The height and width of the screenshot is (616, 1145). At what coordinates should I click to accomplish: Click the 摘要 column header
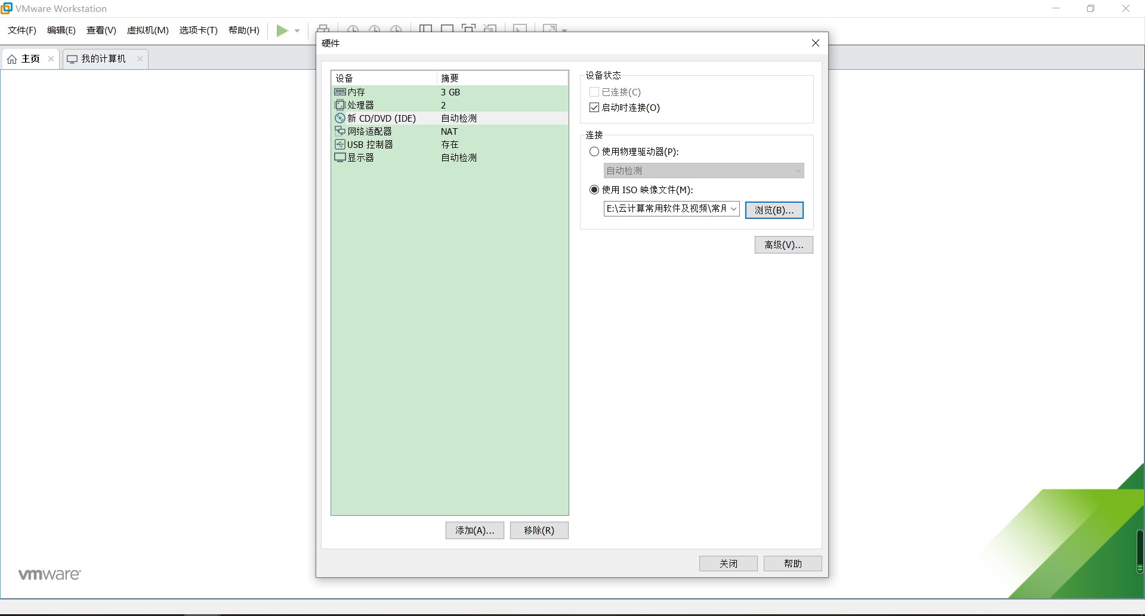click(502, 78)
